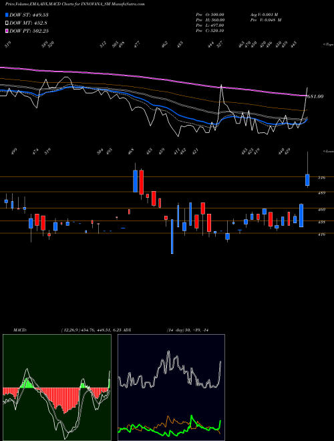Image resolution: width=334 pixels, height=441 pixels.
Task: Select the DOW ST: 449.33 label
Action: tap(29, 15)
